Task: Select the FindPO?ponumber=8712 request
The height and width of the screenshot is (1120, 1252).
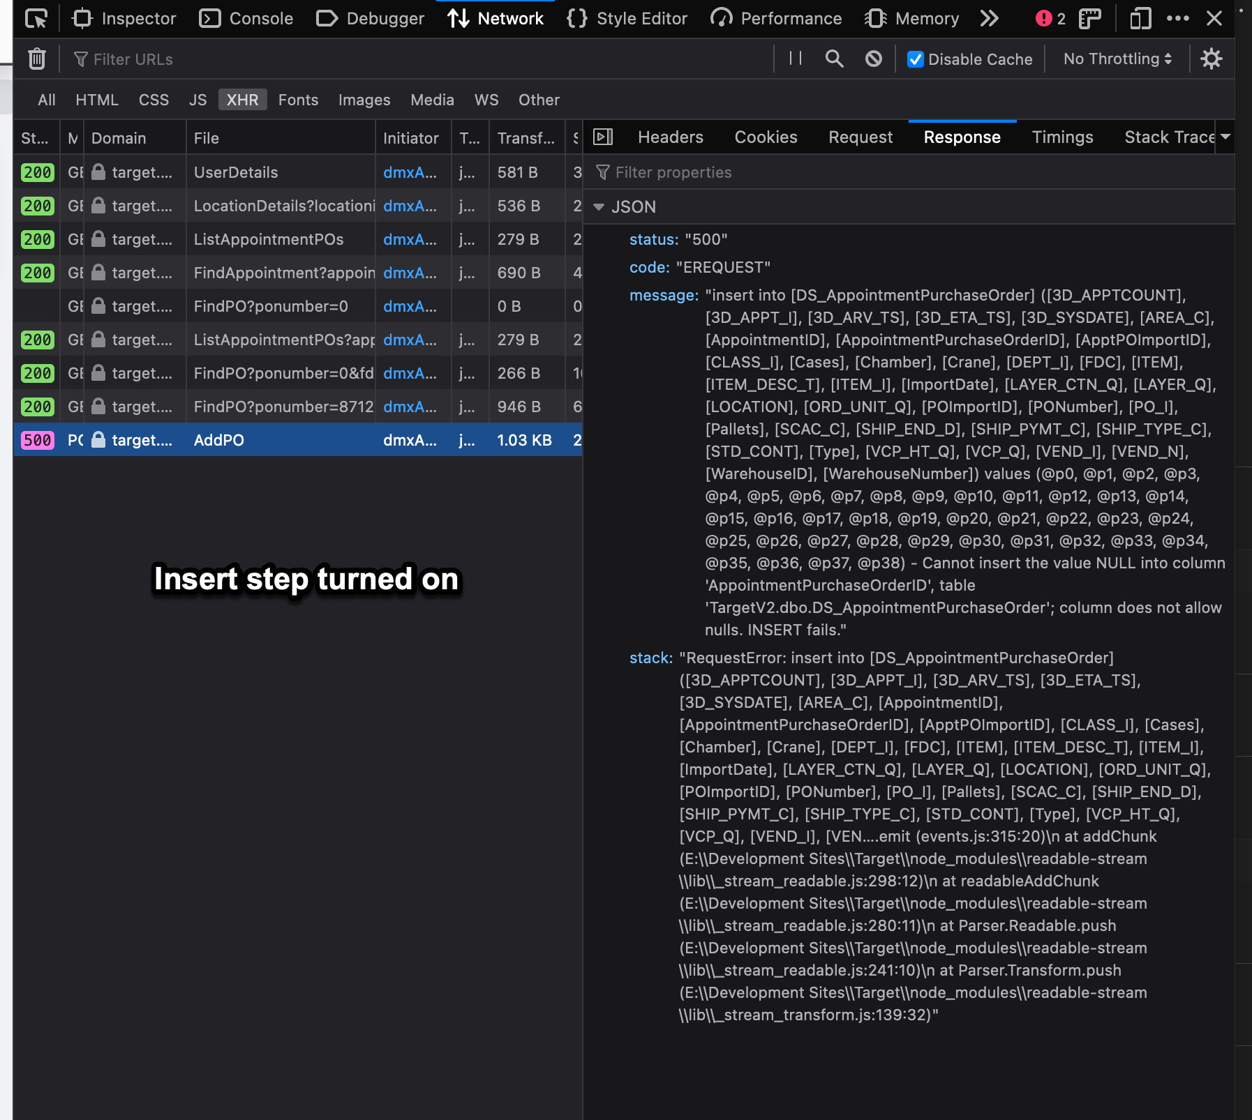Action: click(x=298, y=407)
